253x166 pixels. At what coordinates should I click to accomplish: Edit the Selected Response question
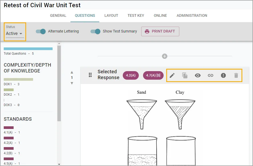coord(172,75)
